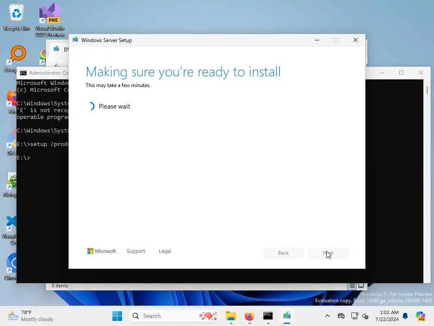Open the Support link in Setup
The width and height of the screenshot is (434, 326).
[136, 251]
